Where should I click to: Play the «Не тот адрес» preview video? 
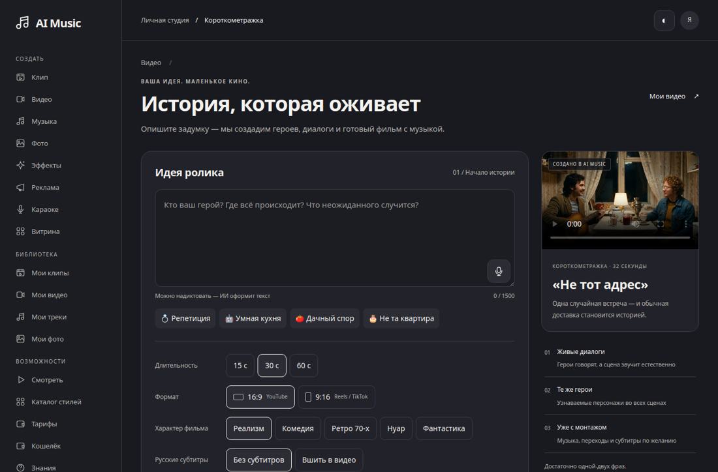[555, 224]
